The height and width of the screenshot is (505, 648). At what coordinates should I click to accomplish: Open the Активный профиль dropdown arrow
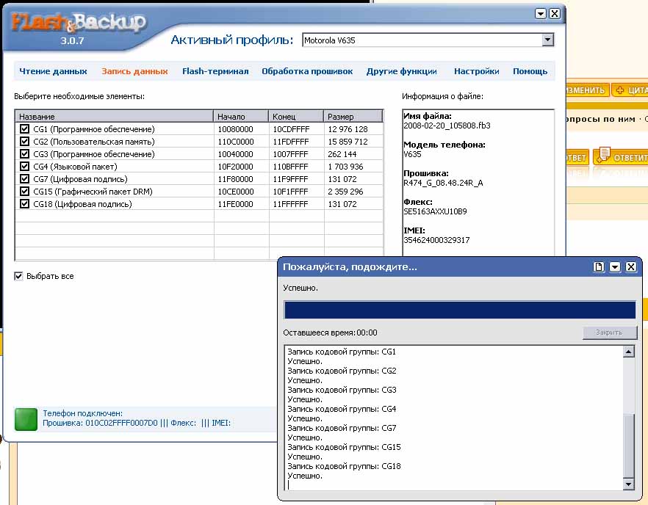[547, 40]
